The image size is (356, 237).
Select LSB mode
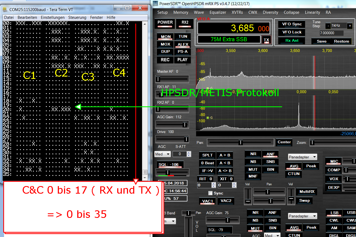334,213
